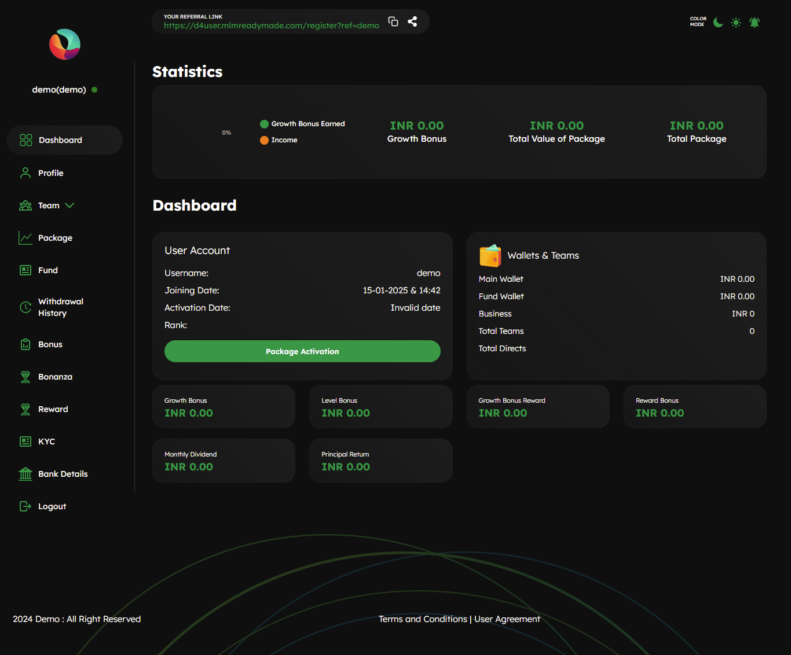Click the Team people icon
Viewport: 791px width, 655px height.
25,205
